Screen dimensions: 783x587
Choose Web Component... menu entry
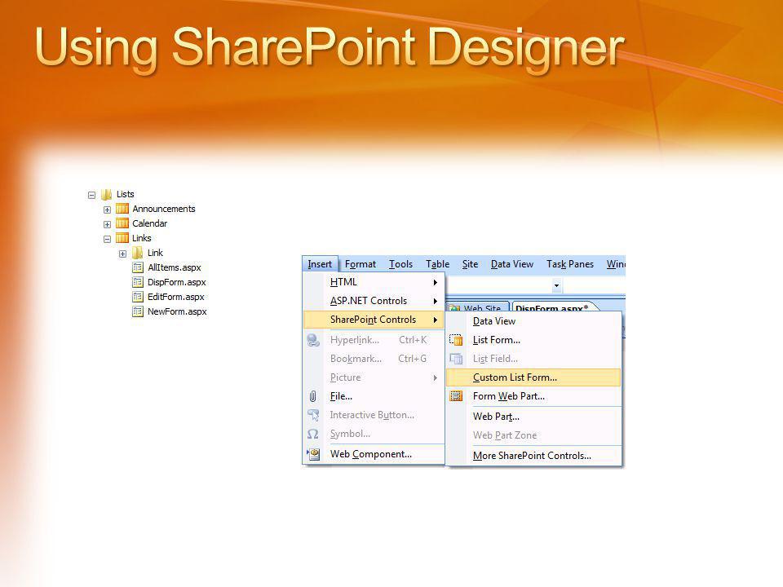pyautogui.click(x=374, y=454)
